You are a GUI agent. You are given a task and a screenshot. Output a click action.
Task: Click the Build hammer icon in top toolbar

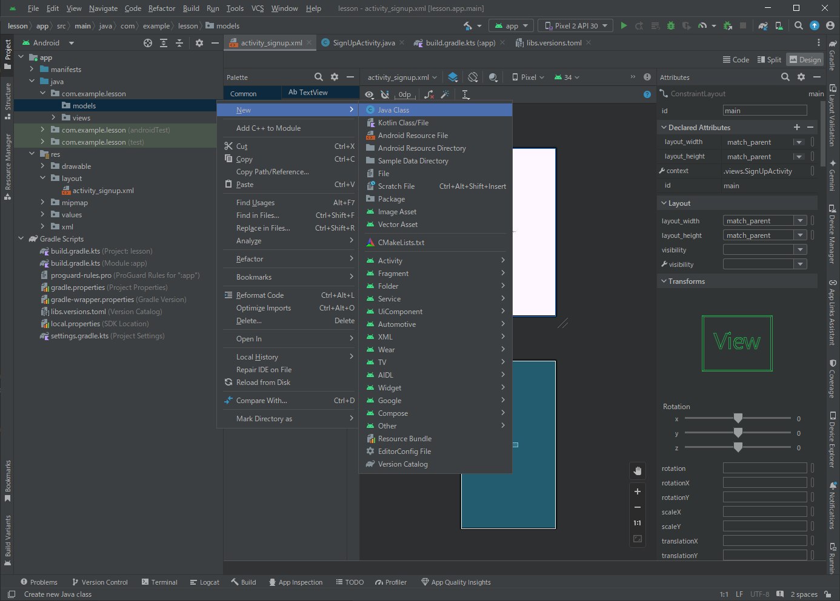(468, 25)
